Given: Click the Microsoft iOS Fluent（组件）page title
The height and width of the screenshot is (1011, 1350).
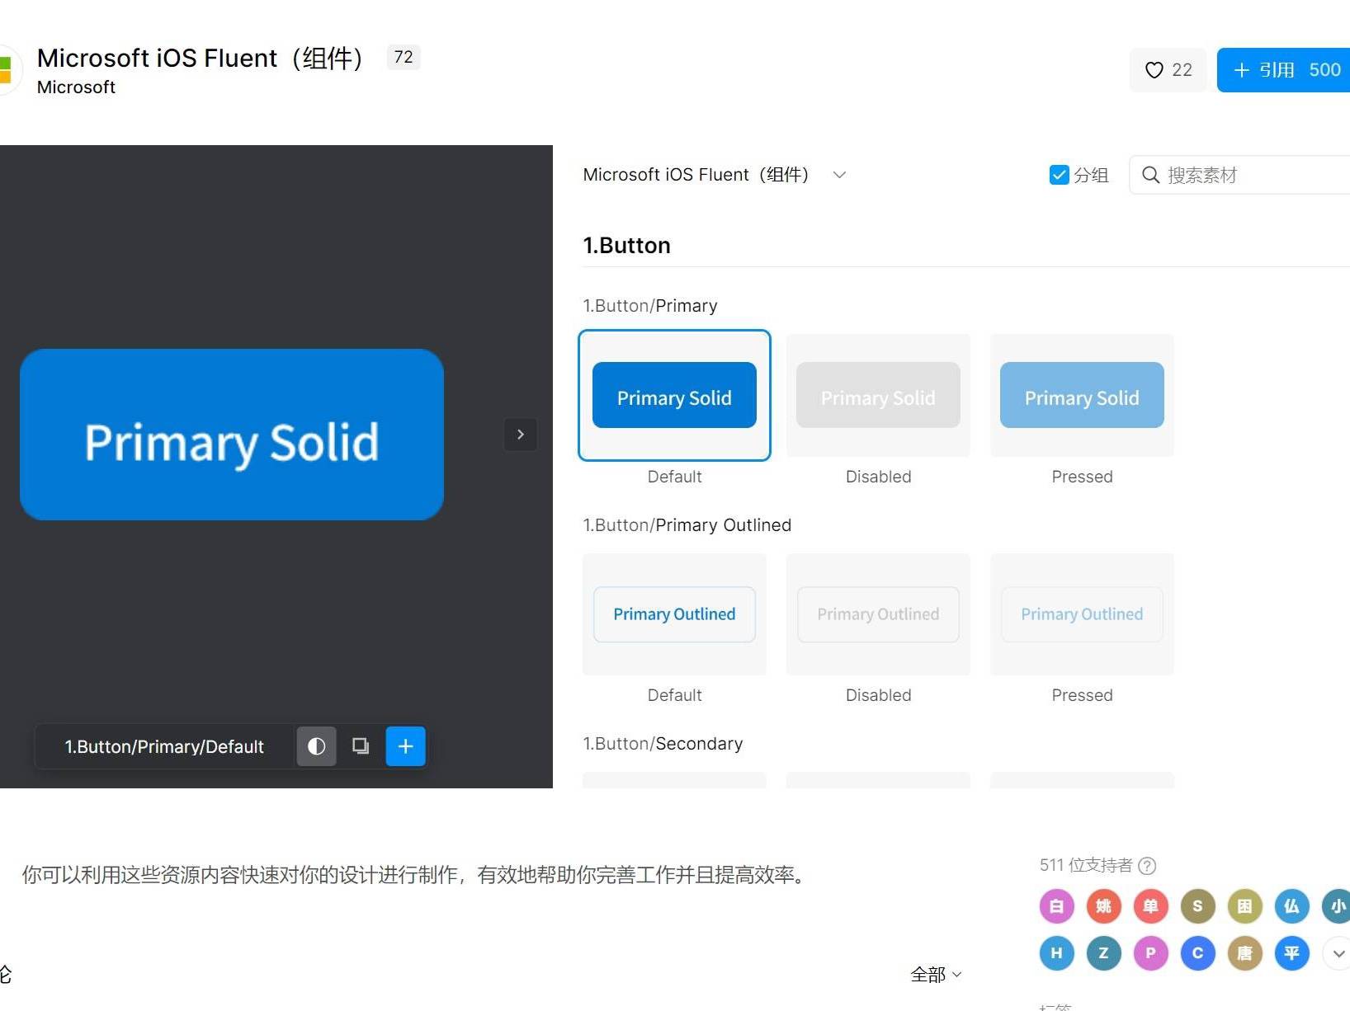Looking at the screenshot, I should (201, 58).
